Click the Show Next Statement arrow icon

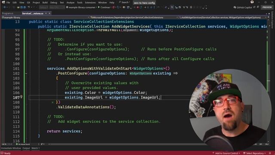(145, 7)
